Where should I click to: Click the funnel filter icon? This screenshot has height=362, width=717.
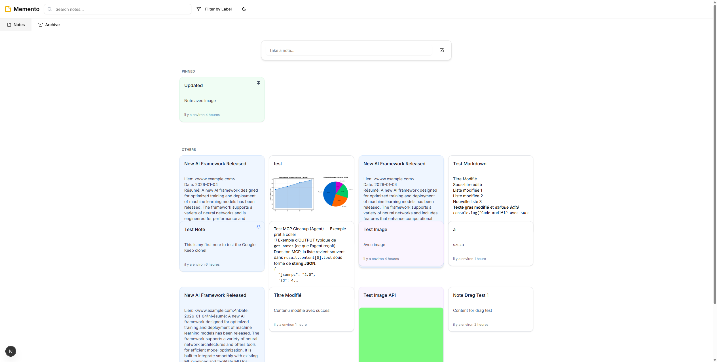click(x=199, y=9)
